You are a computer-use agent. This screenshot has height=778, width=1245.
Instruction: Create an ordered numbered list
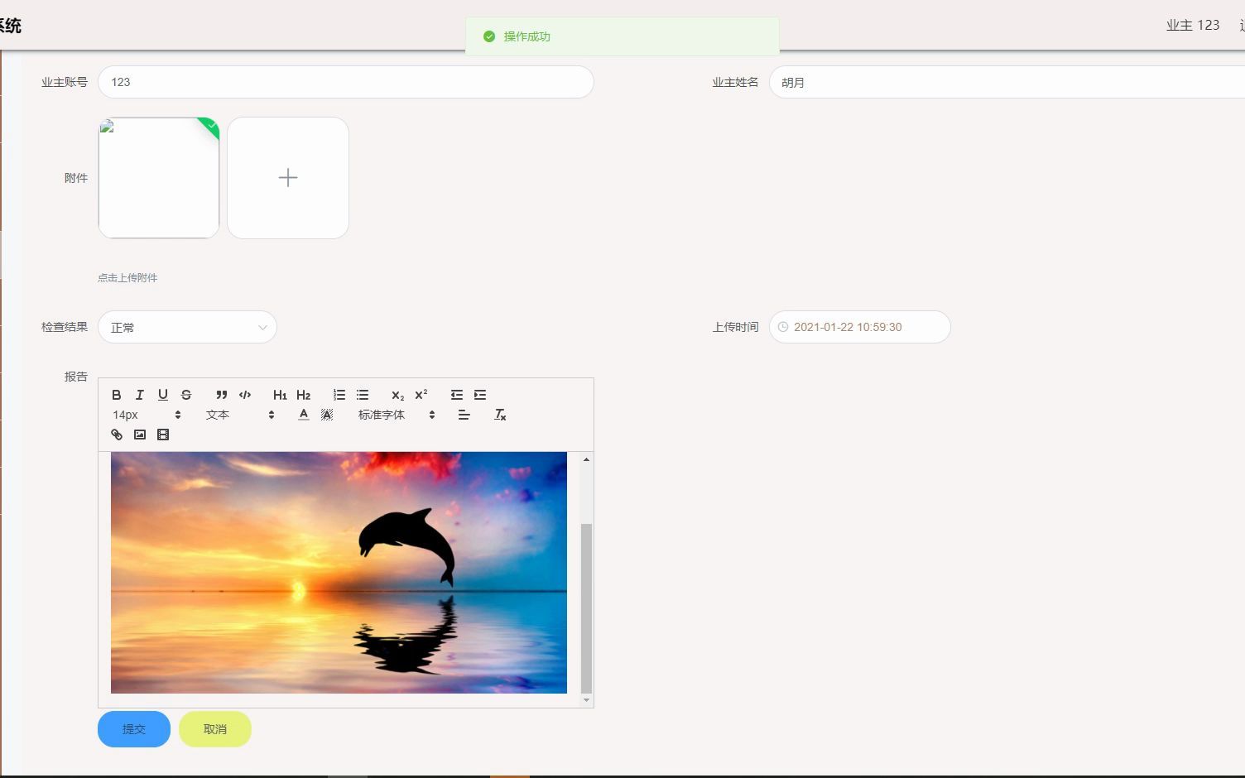click(339, 395)
